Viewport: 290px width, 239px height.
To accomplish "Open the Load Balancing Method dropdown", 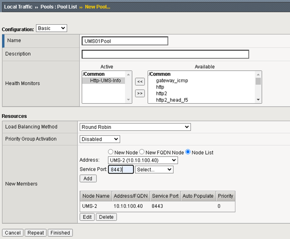I will 135,127.
